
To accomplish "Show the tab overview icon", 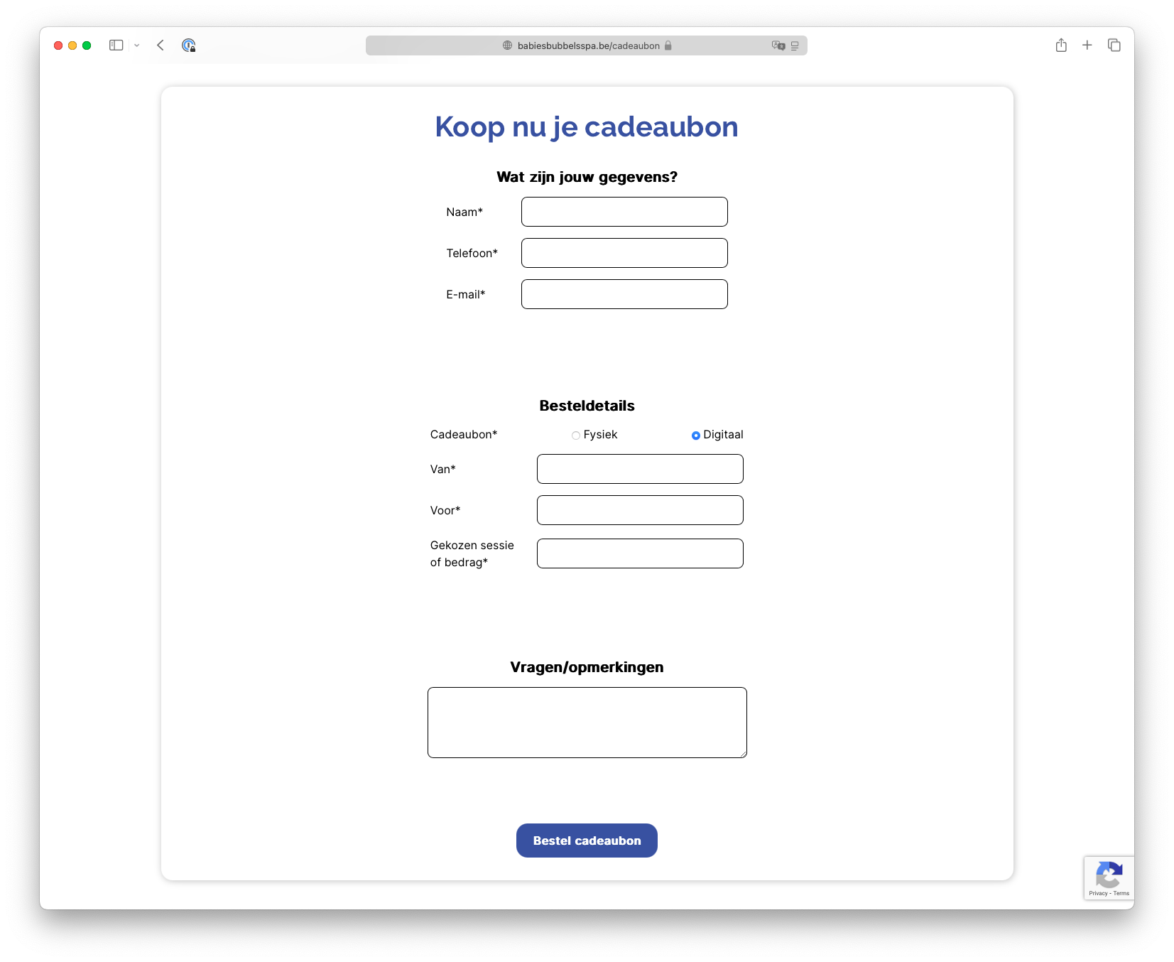I will pos(1114,45).
